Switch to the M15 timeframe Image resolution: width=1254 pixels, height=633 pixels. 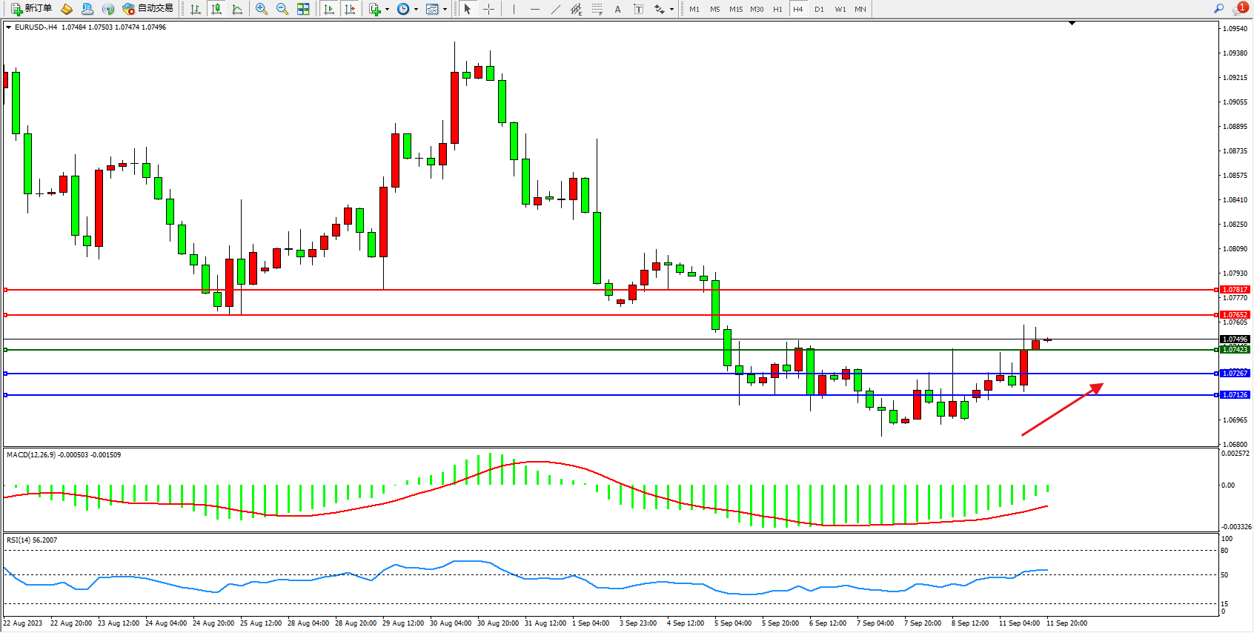point(735,9)
